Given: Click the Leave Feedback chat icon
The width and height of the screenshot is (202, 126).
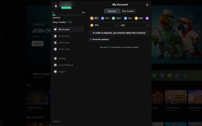Looking at the screenshot, I should point(55,65).
